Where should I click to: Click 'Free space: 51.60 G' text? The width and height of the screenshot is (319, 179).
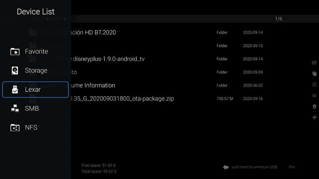(98, 165)
